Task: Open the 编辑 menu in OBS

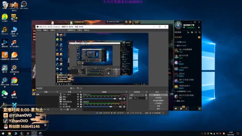Action: pyautogui.click(x=46, y=30)
